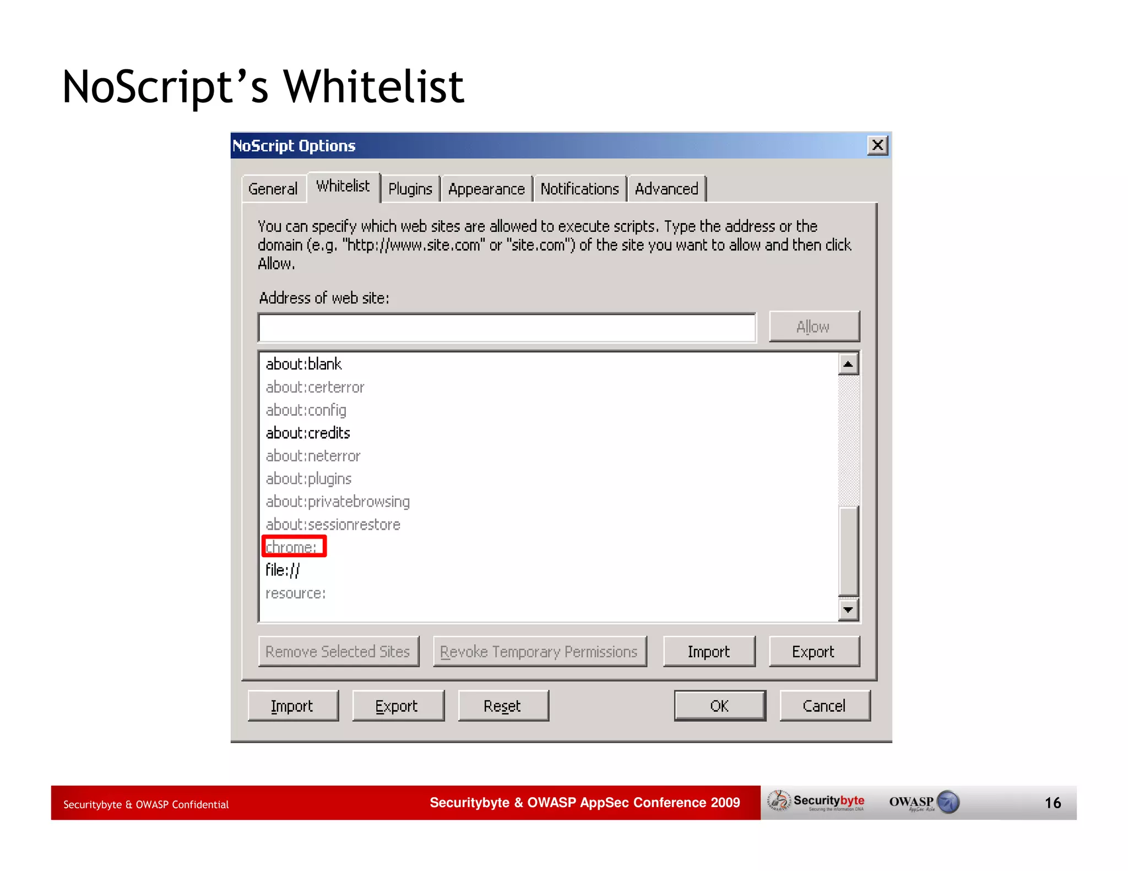Screen dimensions: 1128x871
Task: Switch to the General tab
Action: coord(274,189)
